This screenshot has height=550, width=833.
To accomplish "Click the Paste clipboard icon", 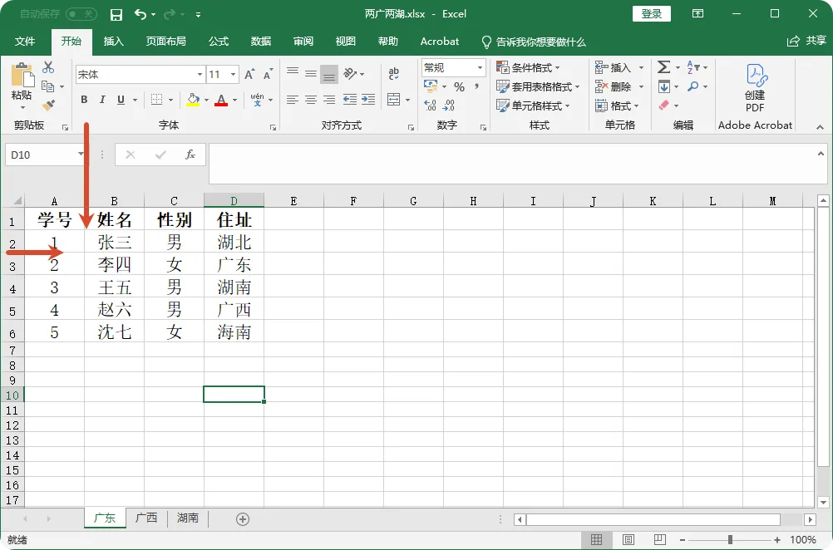I will (22, 74).
